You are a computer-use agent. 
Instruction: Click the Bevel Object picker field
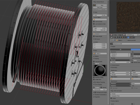136,79
